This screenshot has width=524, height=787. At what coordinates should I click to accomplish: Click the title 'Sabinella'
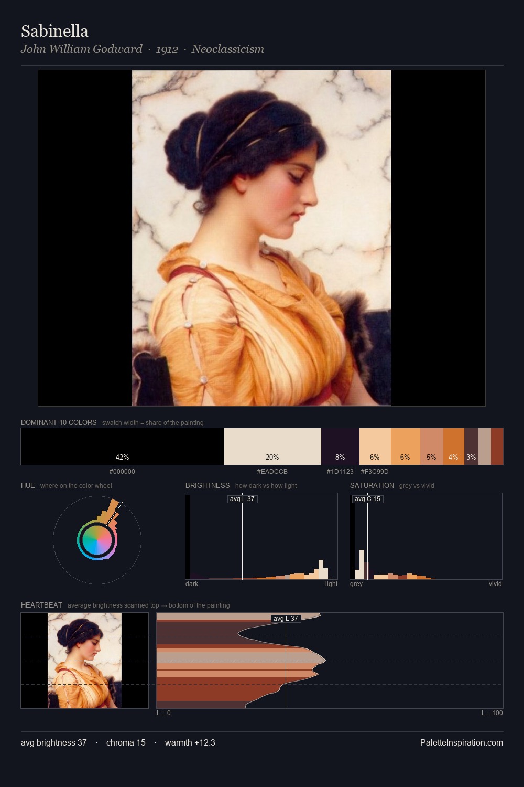pyautogui.click(x=54, y=31)
